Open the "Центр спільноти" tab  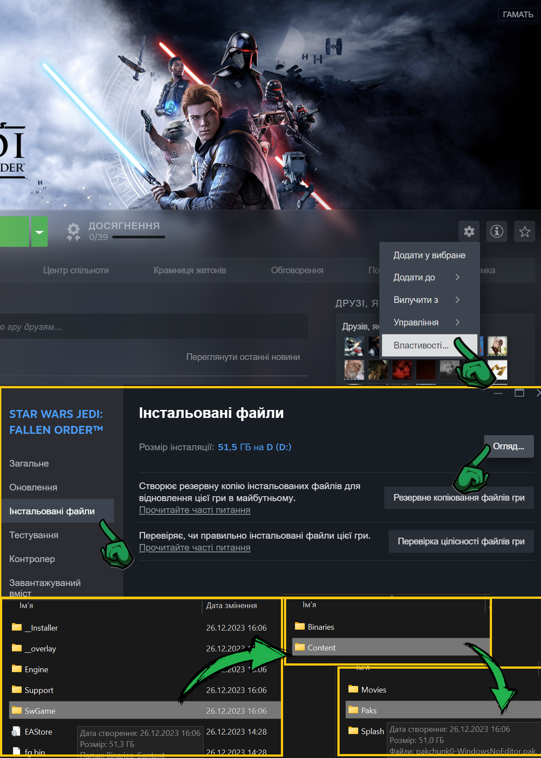tap(76, 270)
